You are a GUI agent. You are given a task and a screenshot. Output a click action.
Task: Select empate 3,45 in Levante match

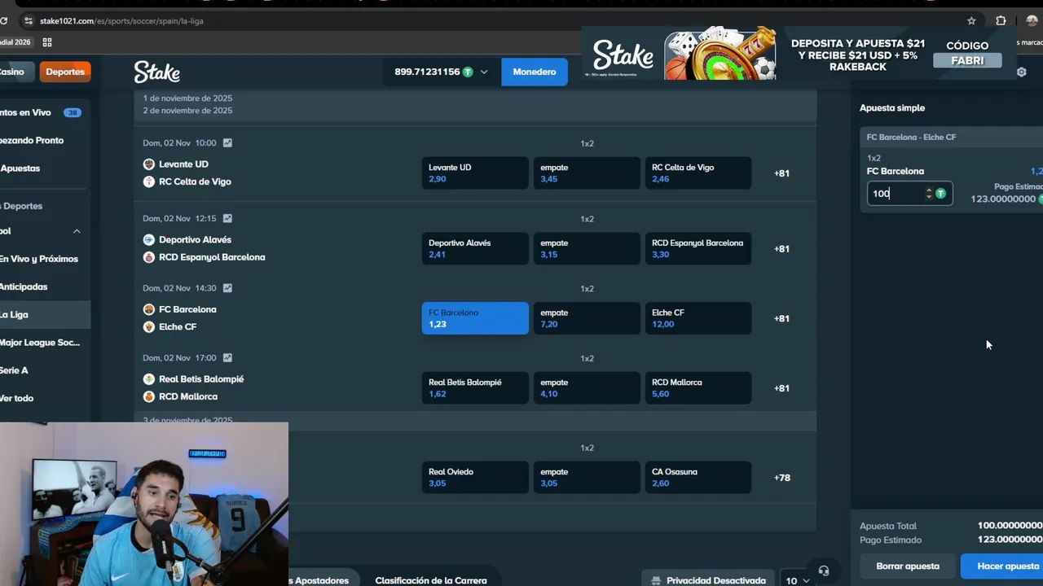pos(587,173)
